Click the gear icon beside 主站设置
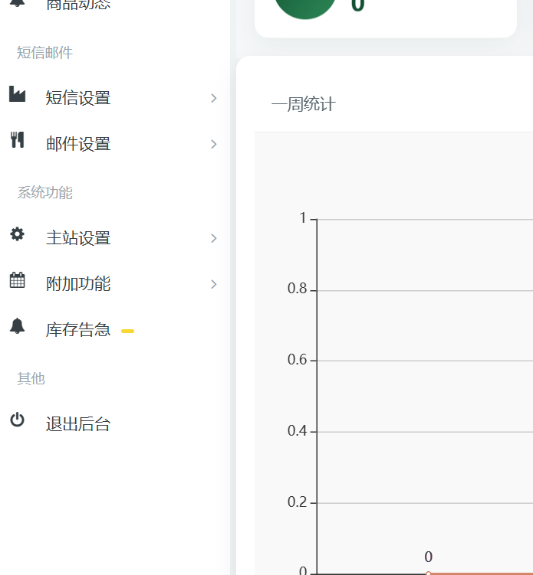Image resolution: width=533 pixels, height=575 pixels. click(18, 234)
